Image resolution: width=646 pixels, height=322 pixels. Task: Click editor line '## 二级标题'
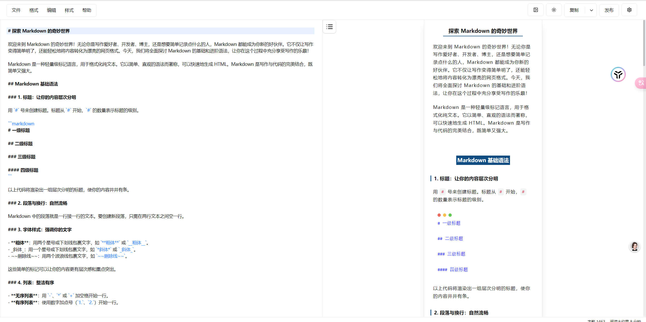[20, 144]
